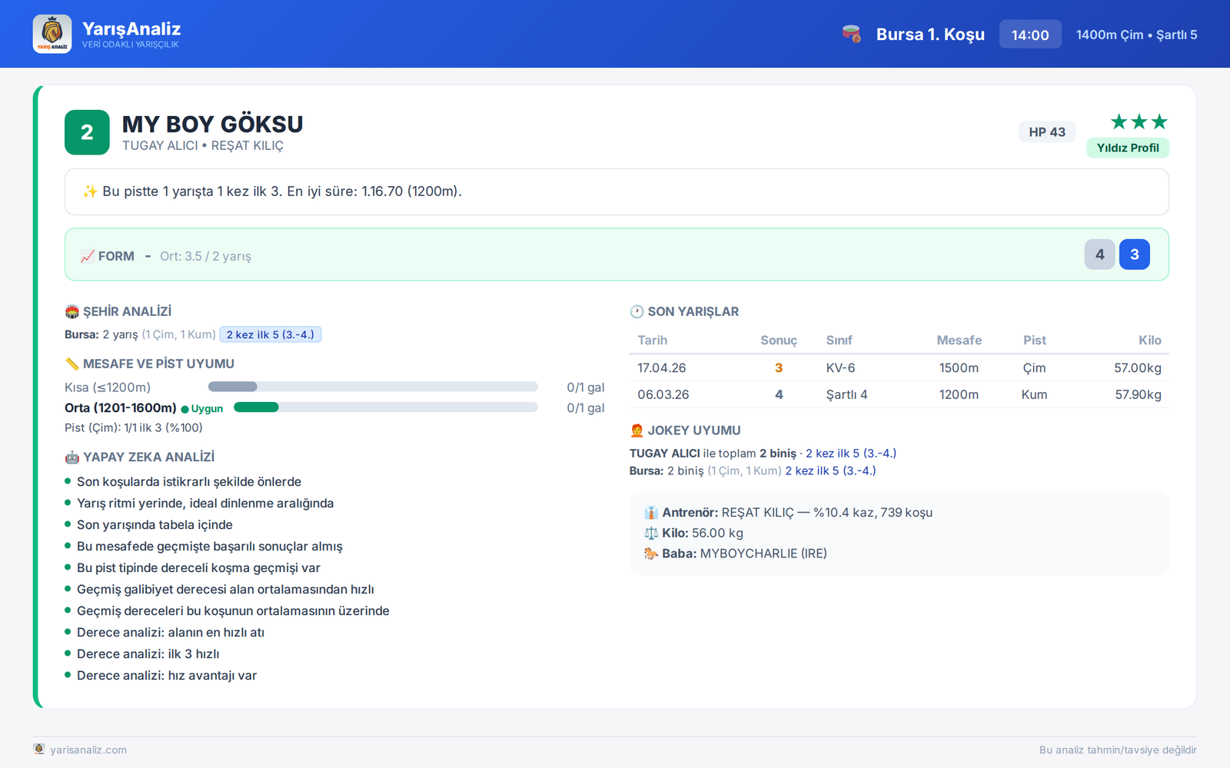The height and width of the screenshot is (768, 1230).
Task: Click the HP 43 badge
Action: [1047, 131]
